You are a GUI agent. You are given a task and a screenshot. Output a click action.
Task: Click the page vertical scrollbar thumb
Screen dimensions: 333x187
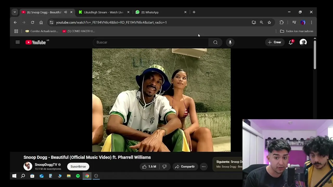click(x=315, y=55)
